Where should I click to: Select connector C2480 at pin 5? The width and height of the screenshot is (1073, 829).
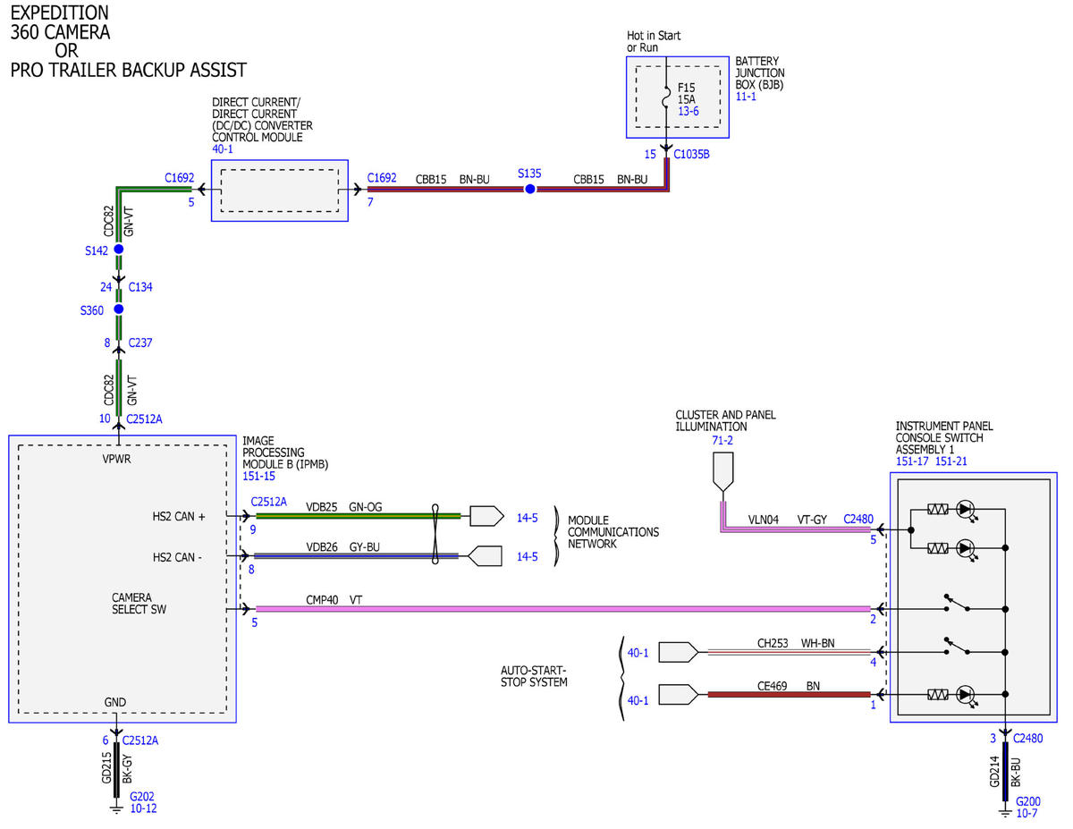[858, 519]
